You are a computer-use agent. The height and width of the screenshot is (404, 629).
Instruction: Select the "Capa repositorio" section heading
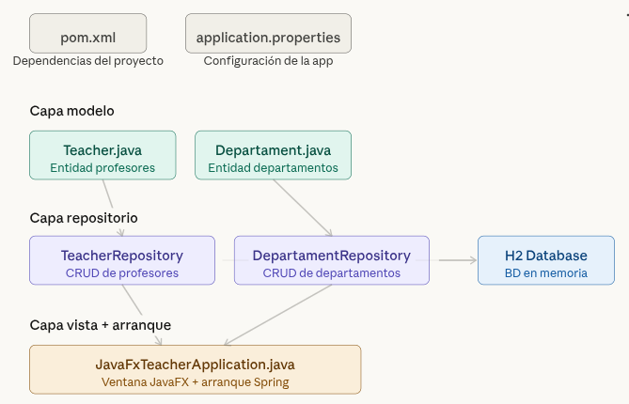(84, 217)
